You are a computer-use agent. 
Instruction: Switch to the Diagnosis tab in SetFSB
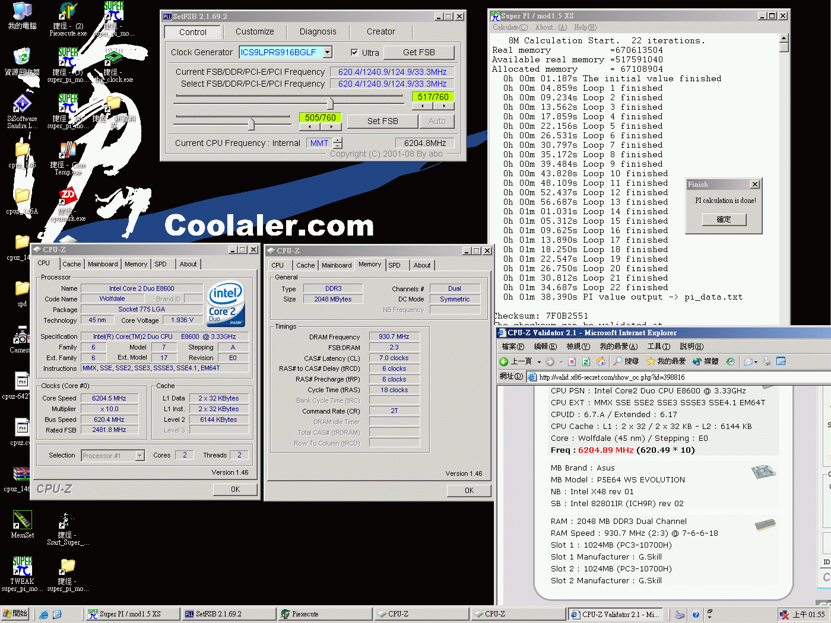(x=318, y=31)
